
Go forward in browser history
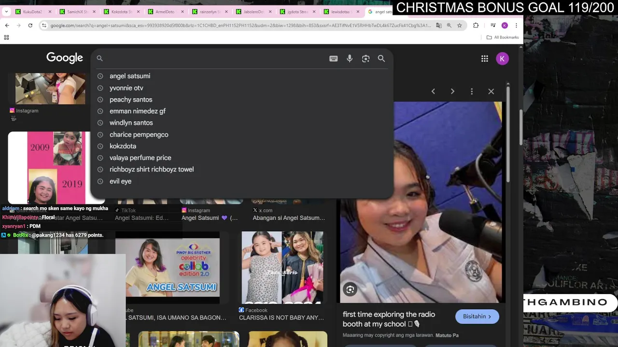point(18,25)
